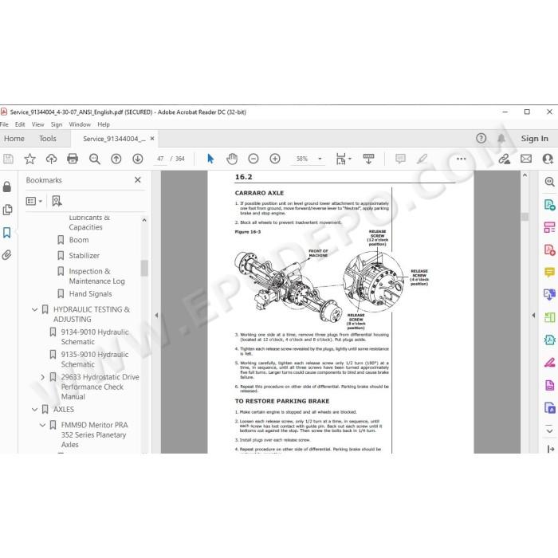Open the Export PDF tool
558x558 pixels.
click(549, 205)
